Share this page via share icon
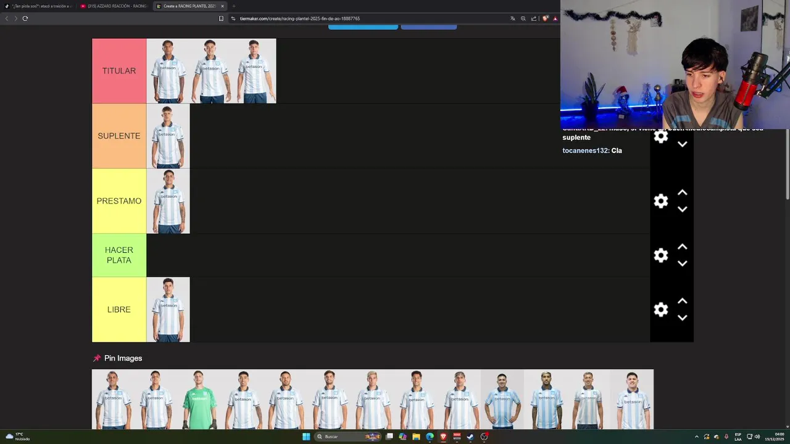This screenshot has height=444, width=790. coord(534,18)
